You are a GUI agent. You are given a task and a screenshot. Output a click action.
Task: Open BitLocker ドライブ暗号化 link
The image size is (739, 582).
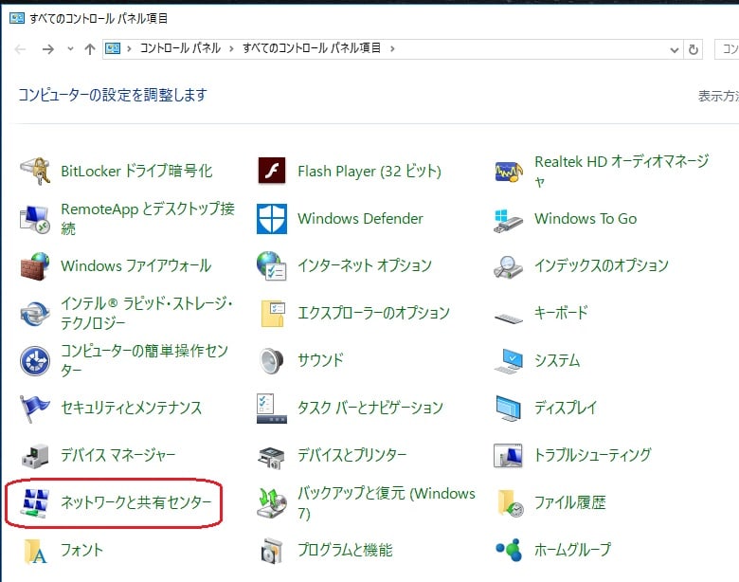(136, 172)
